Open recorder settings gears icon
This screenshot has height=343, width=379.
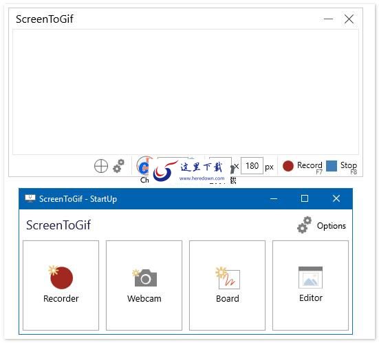tap(119, 166)
